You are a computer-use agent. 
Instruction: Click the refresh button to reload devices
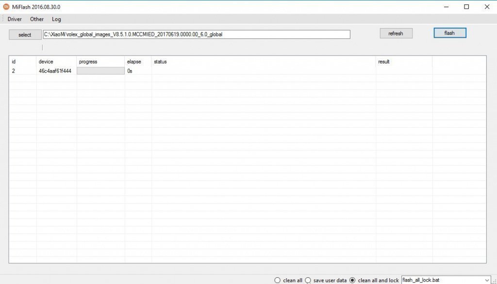coord(396,33)
